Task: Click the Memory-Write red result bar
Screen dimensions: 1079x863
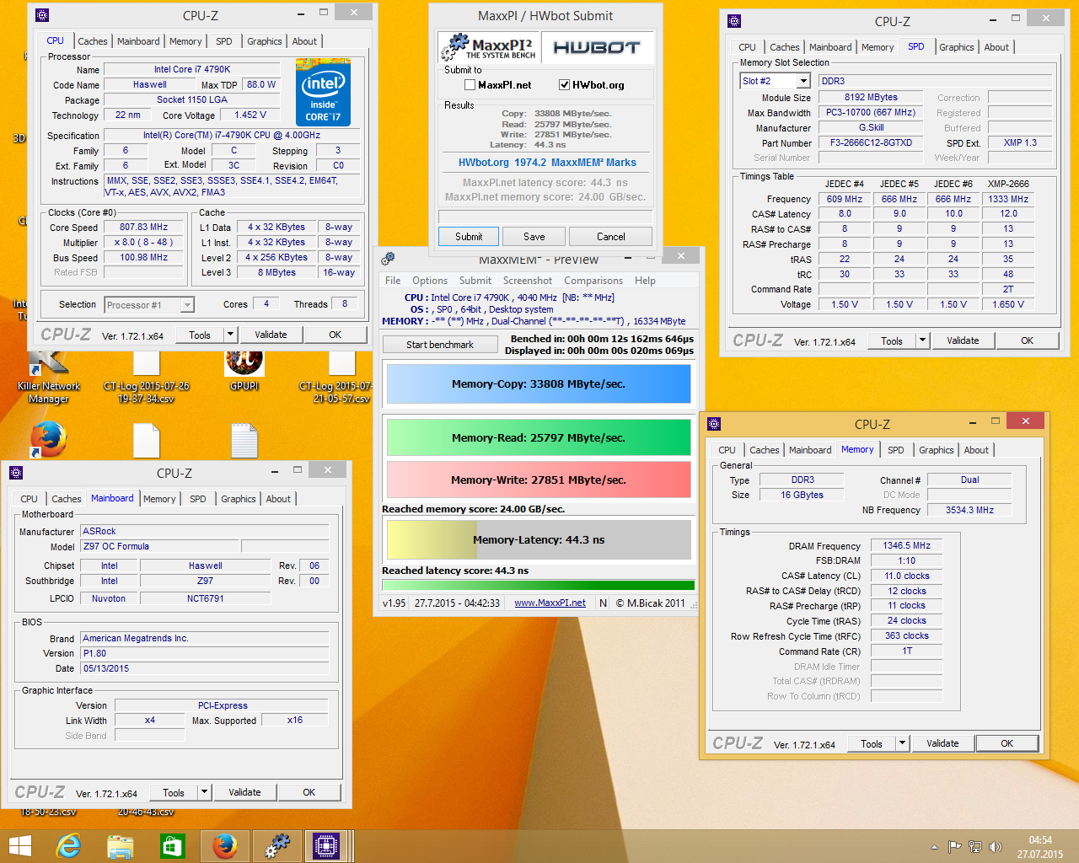Action: (539, 480)
